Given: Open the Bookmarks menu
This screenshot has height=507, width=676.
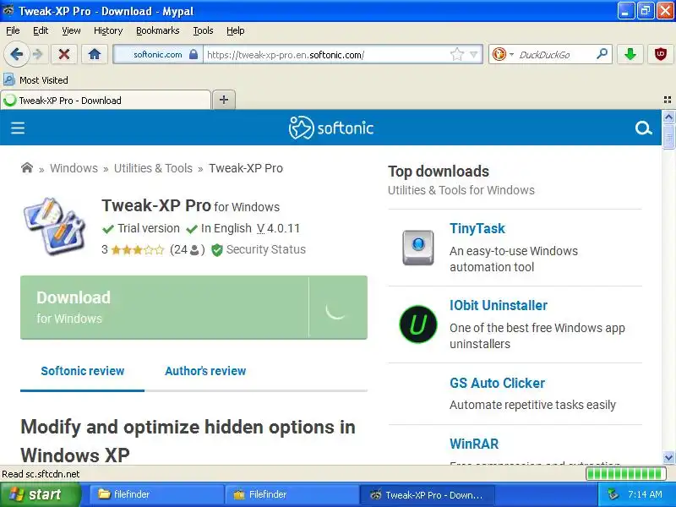Looking at the screenshot, I should (158, 30).
